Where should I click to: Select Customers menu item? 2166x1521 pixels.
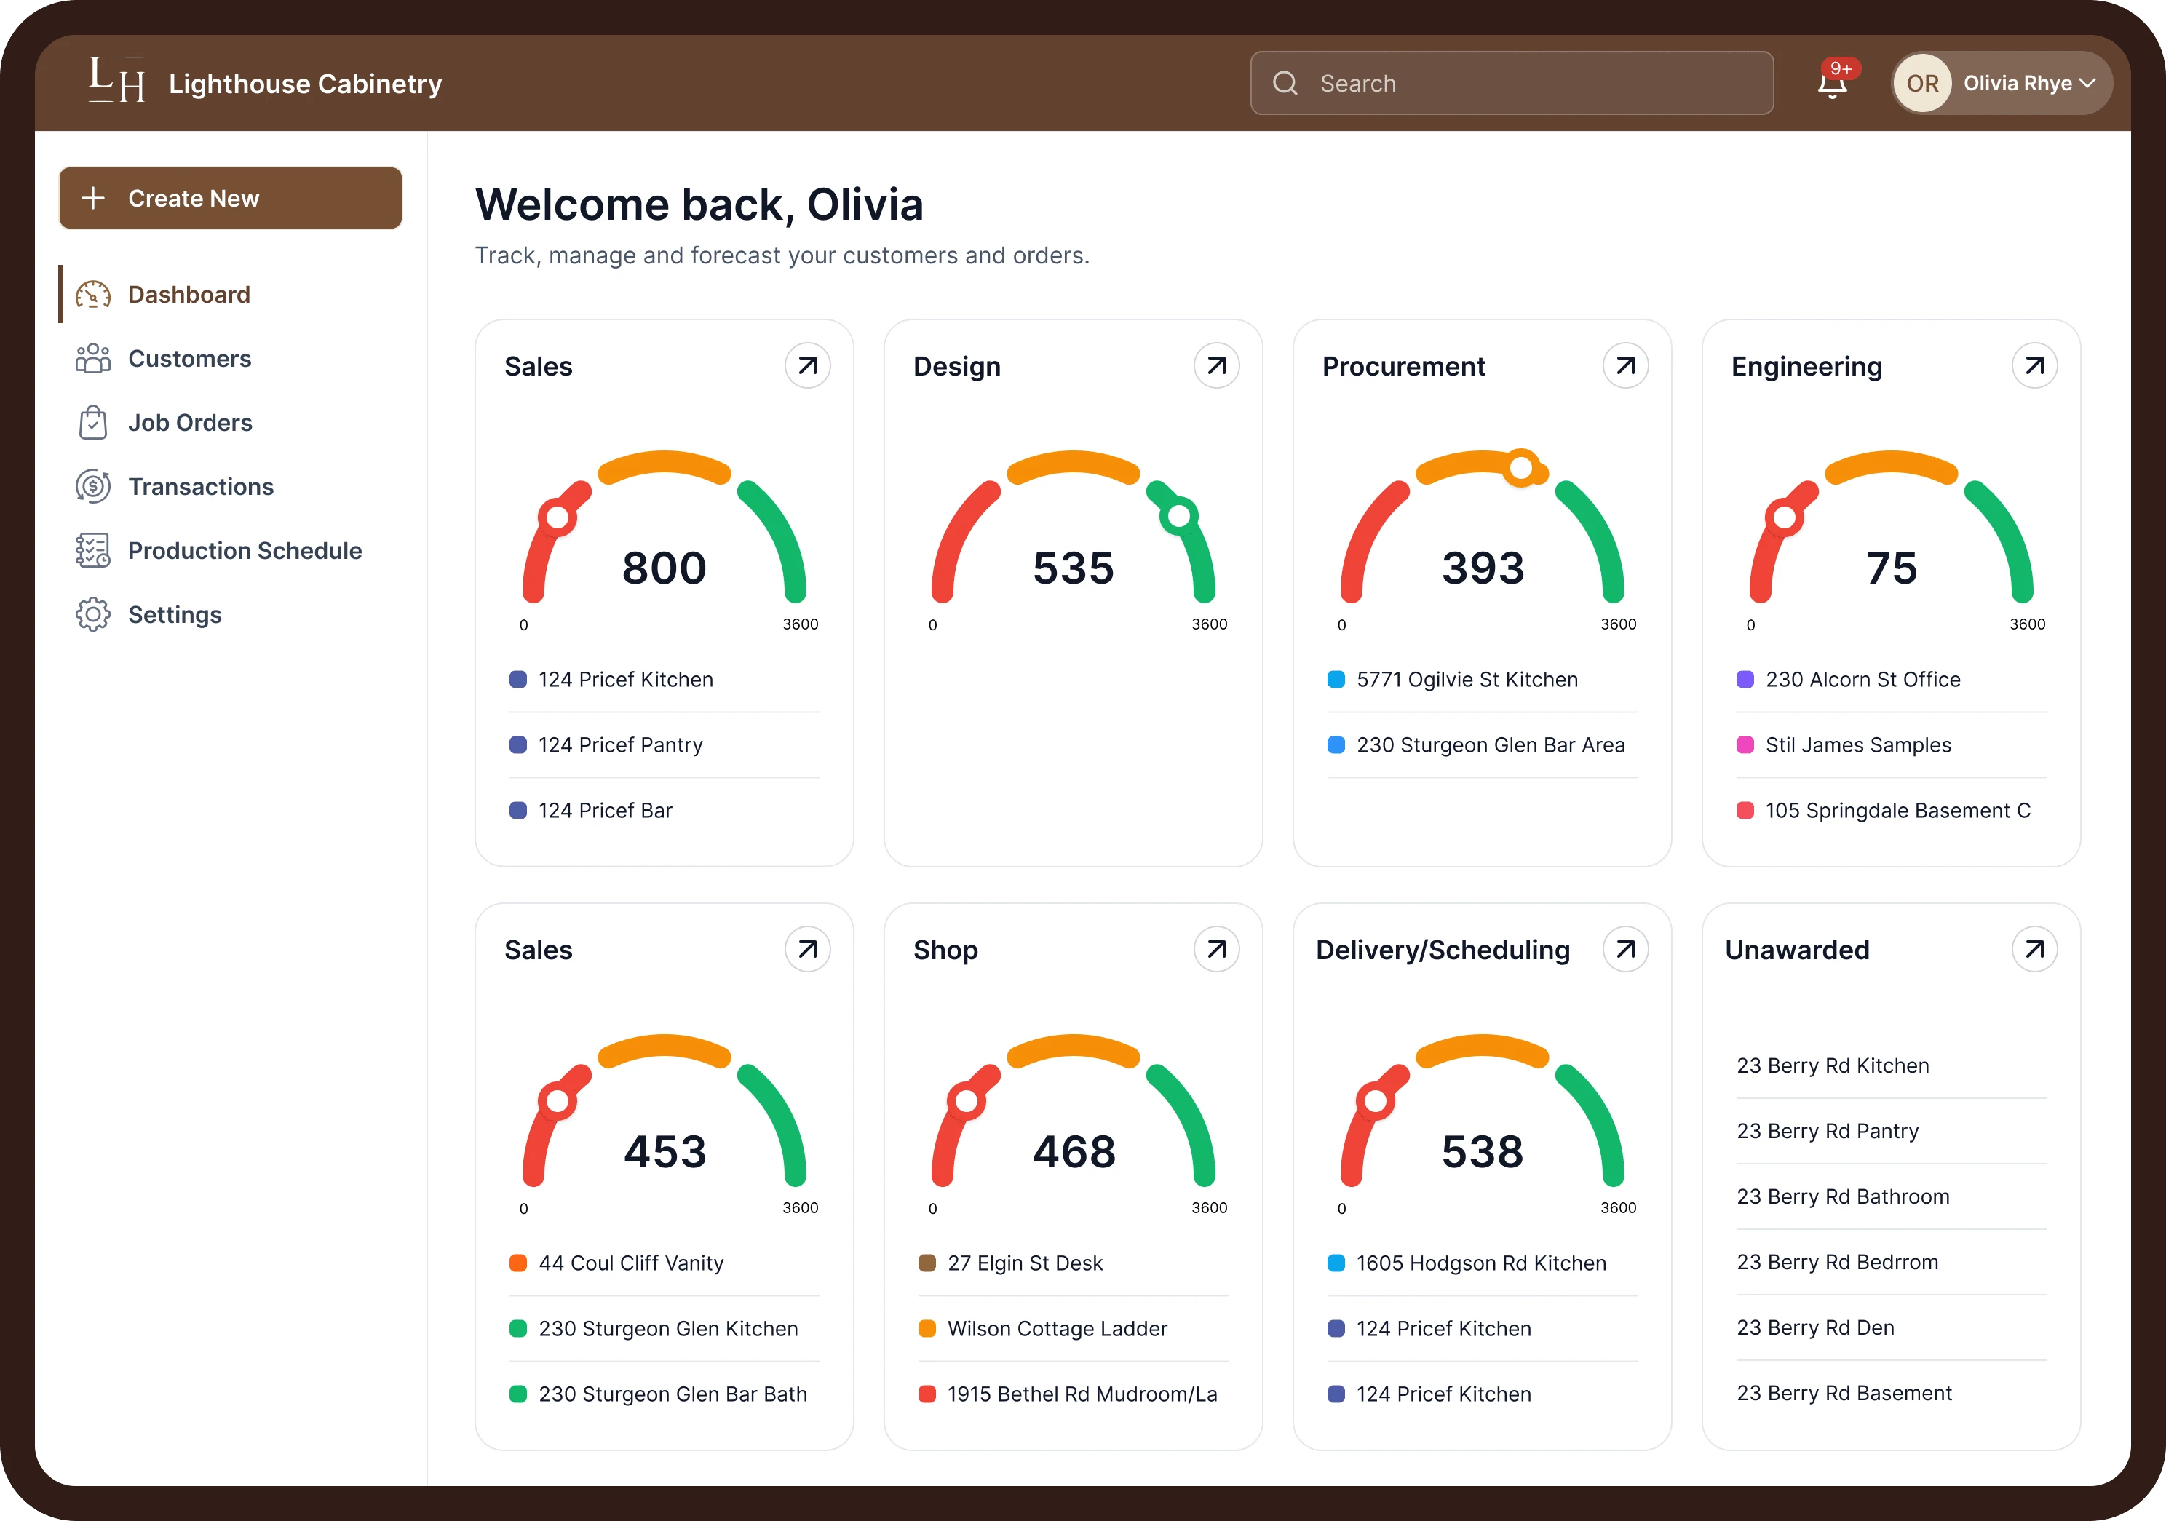(x=189, y=359)
